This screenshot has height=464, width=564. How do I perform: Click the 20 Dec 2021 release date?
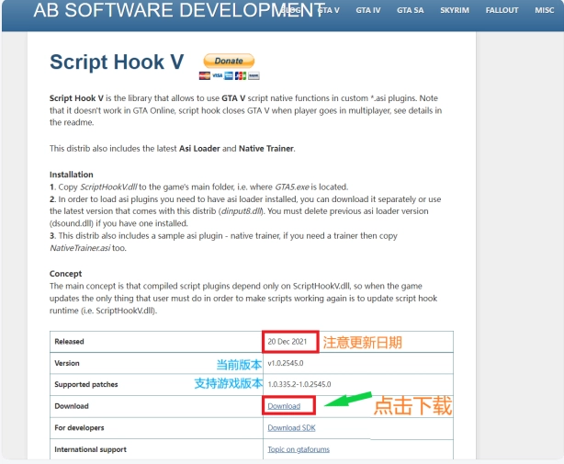click(286, 341)
